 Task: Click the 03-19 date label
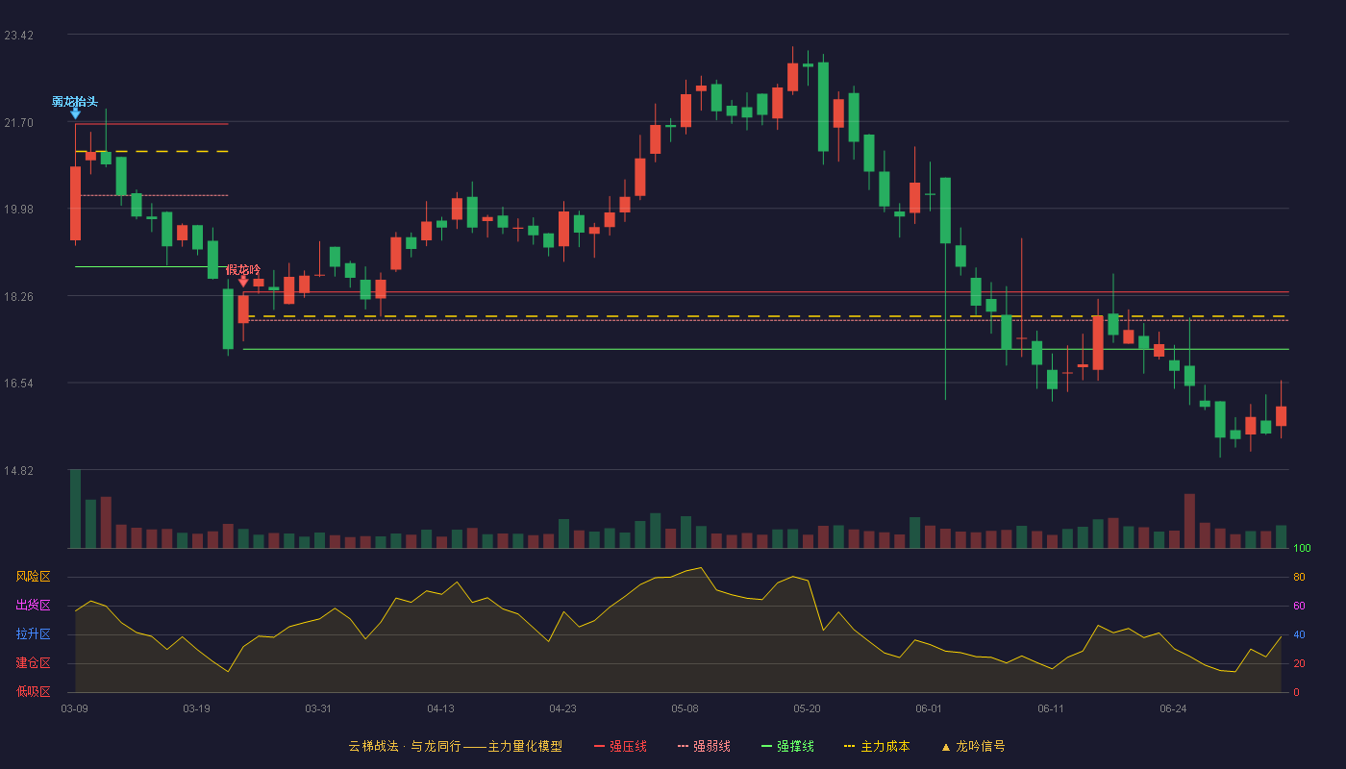[x=196, y=708]
